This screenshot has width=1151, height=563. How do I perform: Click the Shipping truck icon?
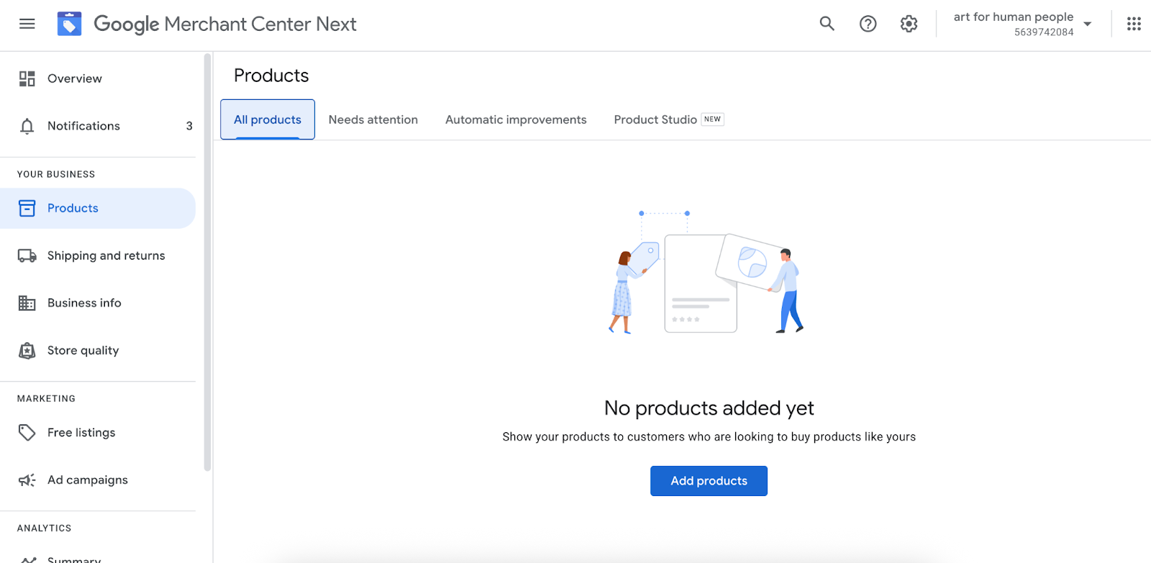(x=27, y=256)
